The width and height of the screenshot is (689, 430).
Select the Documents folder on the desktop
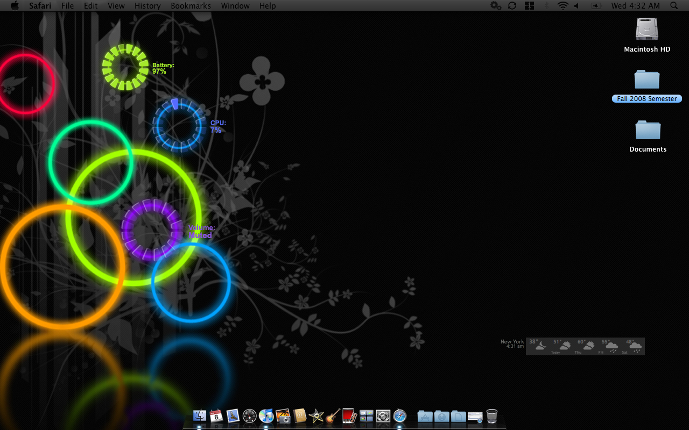(648, 130)
